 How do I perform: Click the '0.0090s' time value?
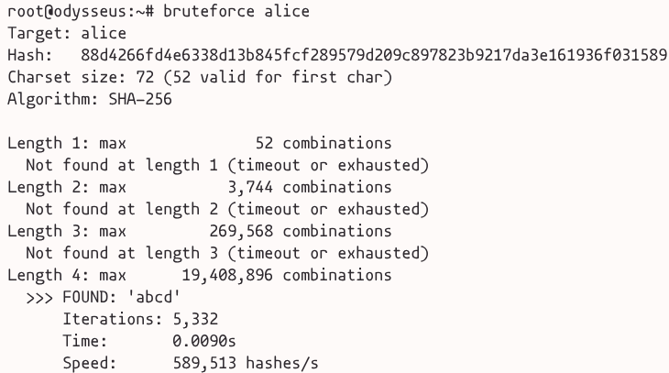(203, 342)
